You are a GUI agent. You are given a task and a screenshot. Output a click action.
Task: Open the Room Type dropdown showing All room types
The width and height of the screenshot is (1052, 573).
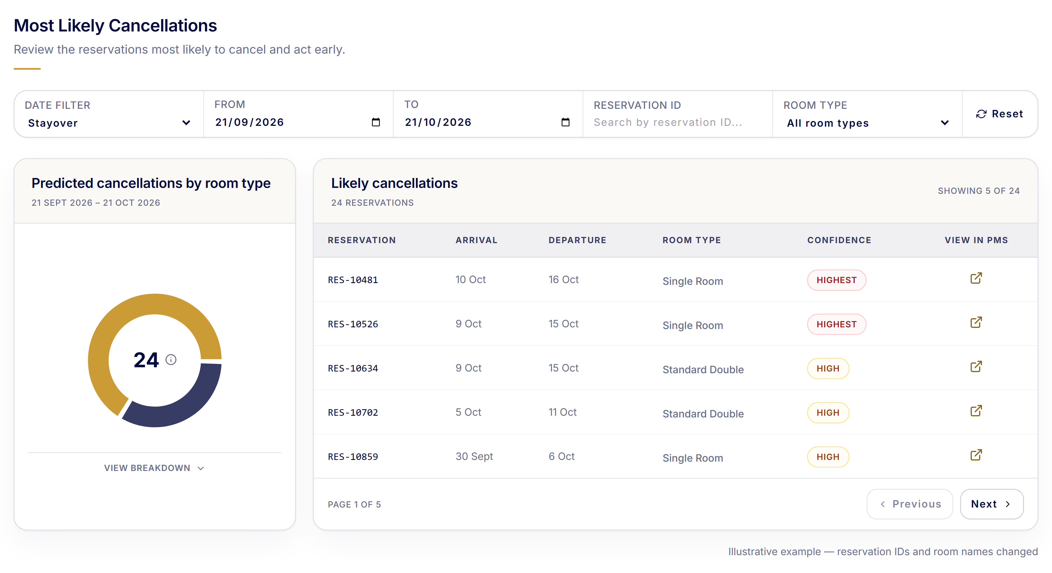(867, 123)
